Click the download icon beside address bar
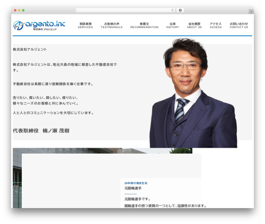The width and height of the screenshot is (265, 224). click(x=180, y=10)
